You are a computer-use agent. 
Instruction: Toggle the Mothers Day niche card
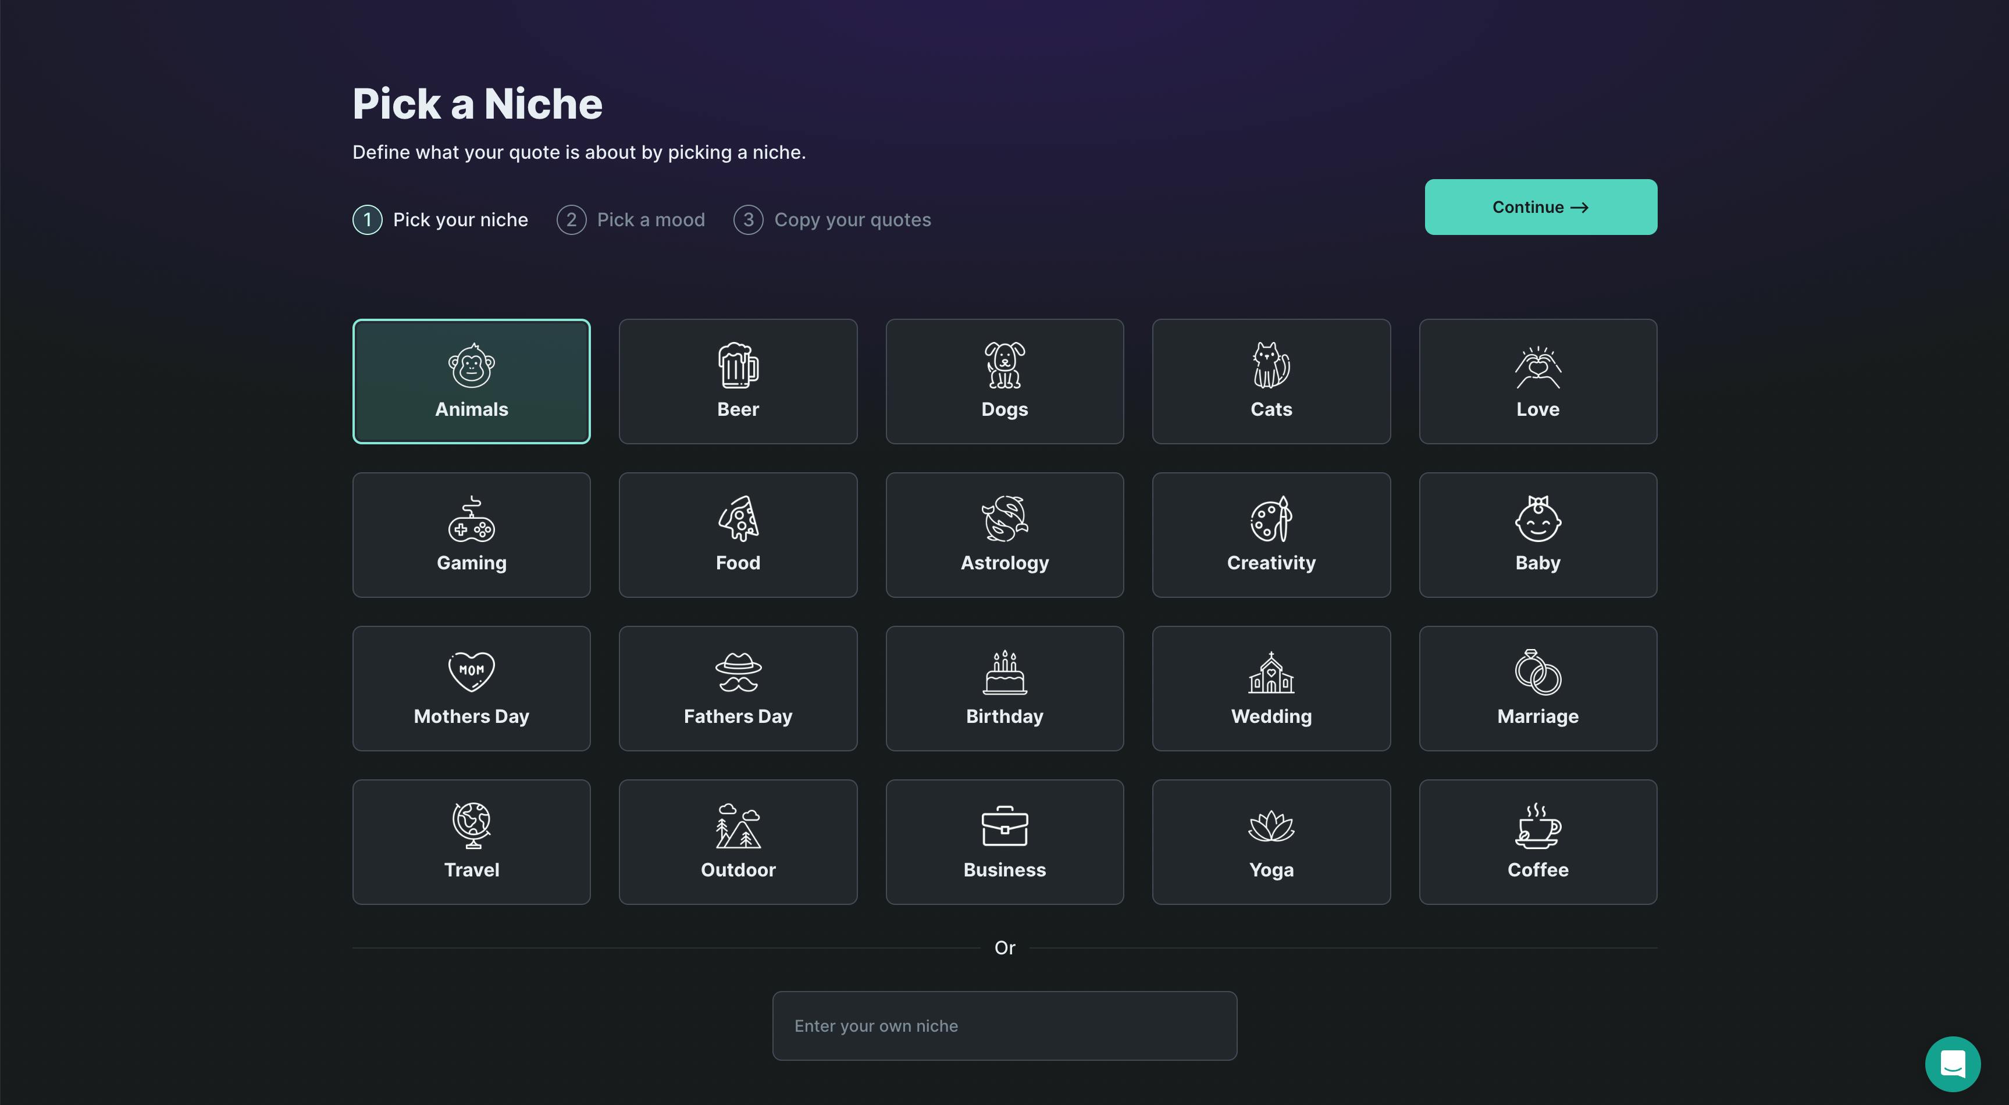(471, 689)
